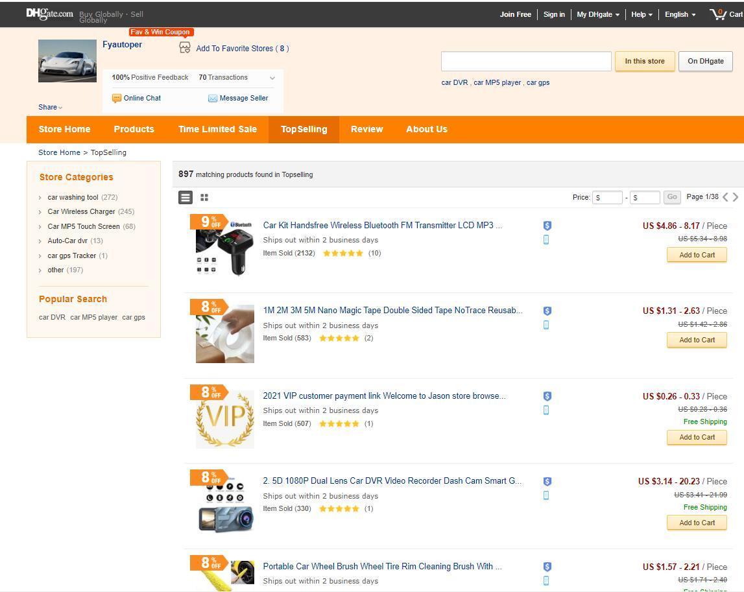Viewport: 744px width, 592px height.
Task: Switch to grid view layout
Action: (x=204, y=198)
